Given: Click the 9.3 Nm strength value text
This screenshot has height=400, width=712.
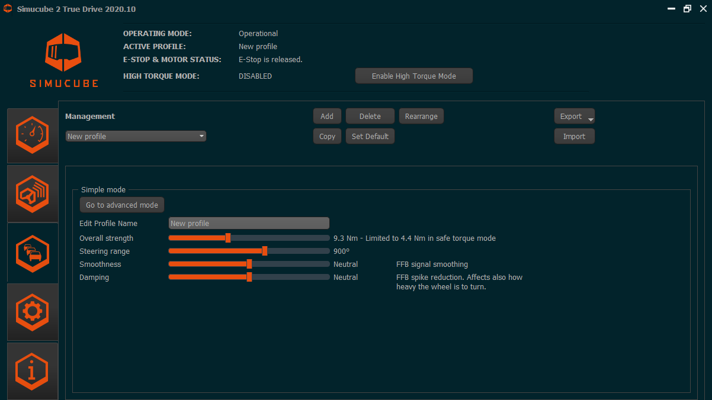Looking at the screenshot, I should tap(415, 238).
